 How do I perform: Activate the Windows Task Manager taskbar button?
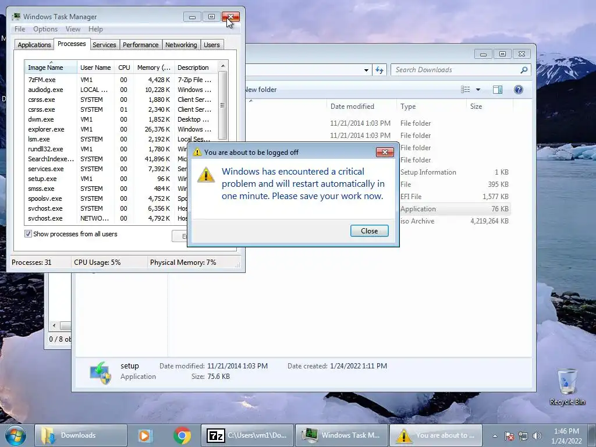(x=341, y=435)
